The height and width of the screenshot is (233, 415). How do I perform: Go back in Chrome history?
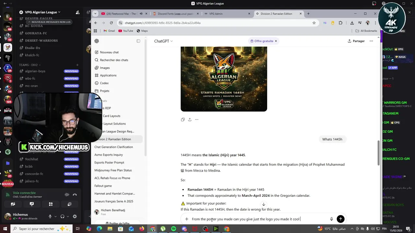96,23
